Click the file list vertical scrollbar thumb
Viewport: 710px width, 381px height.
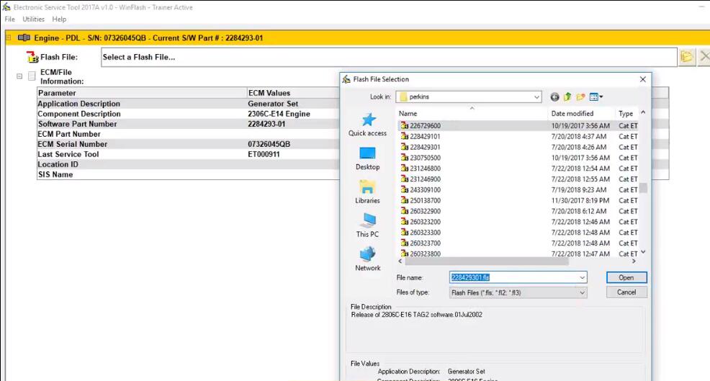pos(643,188)
